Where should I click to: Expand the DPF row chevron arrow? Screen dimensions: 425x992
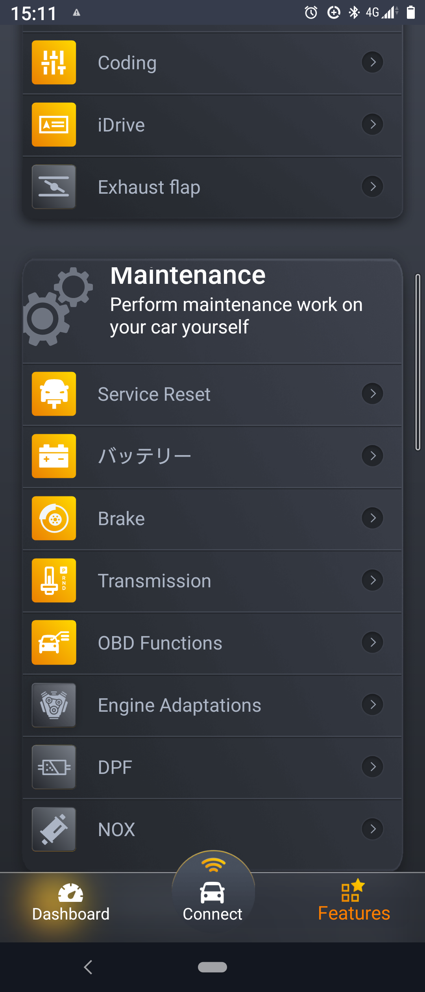pyautogui.click(x=372, y=767)
